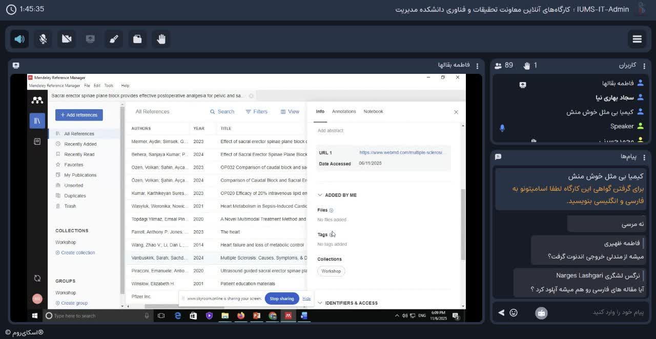Open the Mendeley library sidebar icon

pyautogui.click(x=37, y=121)
